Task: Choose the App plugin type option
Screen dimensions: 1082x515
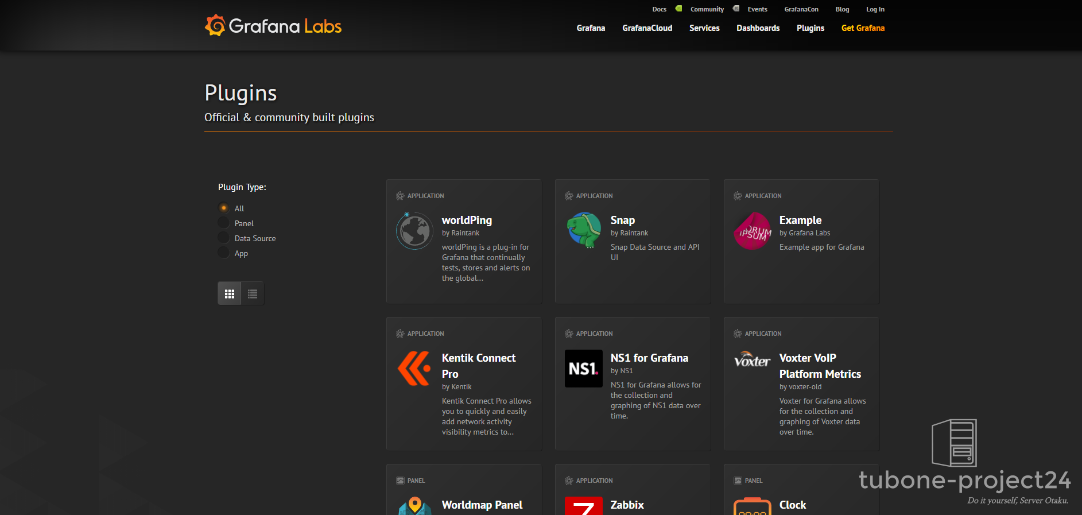Action: [x=224, y=253]
